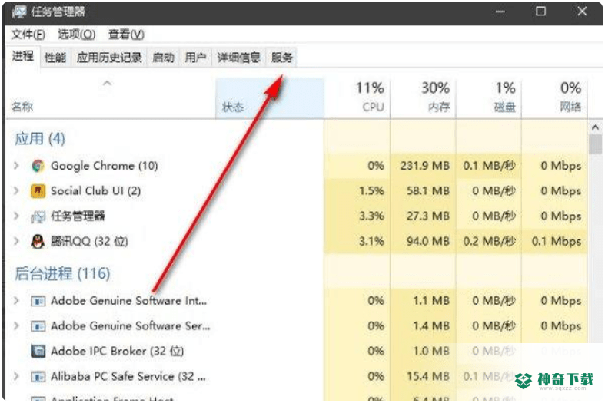The height and width of the screenshot is (403, 605).
Task: Switch to the 启动 tab
Action: point(163,58)
